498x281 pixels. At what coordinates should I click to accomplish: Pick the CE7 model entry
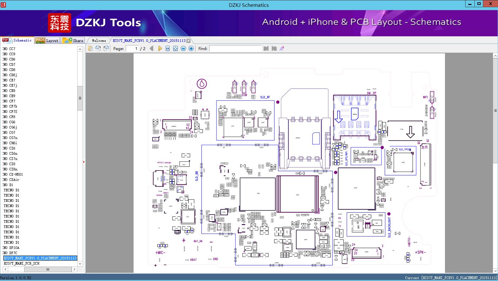tap(9, 80)
